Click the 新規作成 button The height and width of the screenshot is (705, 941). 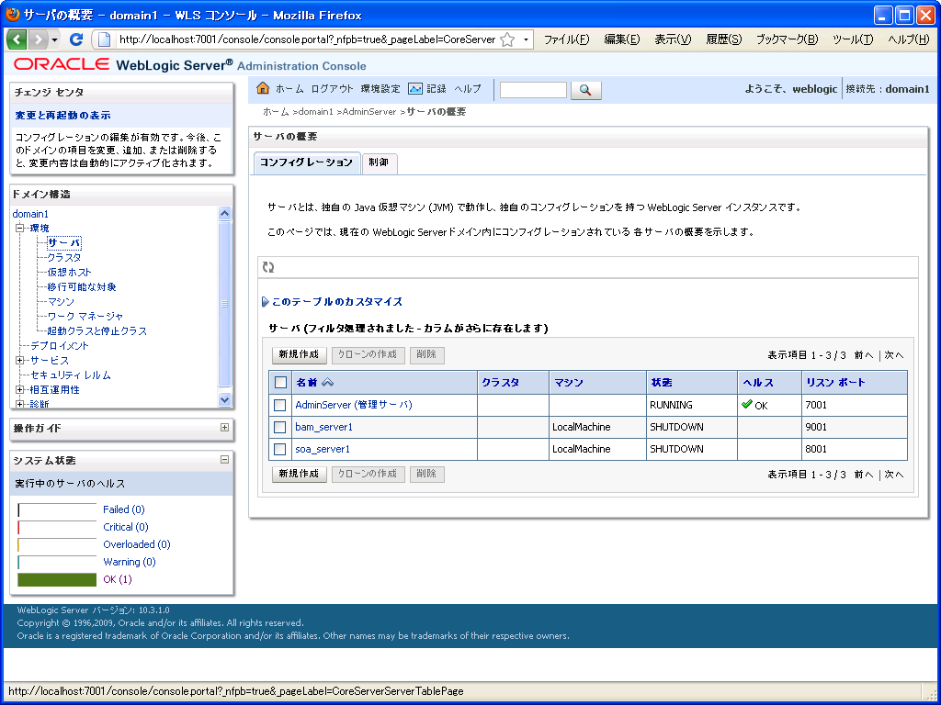coord(298,354)
